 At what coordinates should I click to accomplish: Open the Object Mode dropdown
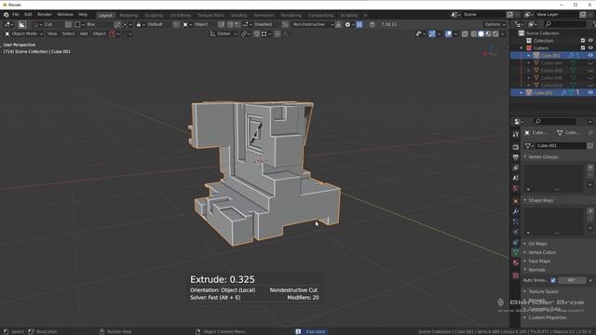[x=23, y=33]
